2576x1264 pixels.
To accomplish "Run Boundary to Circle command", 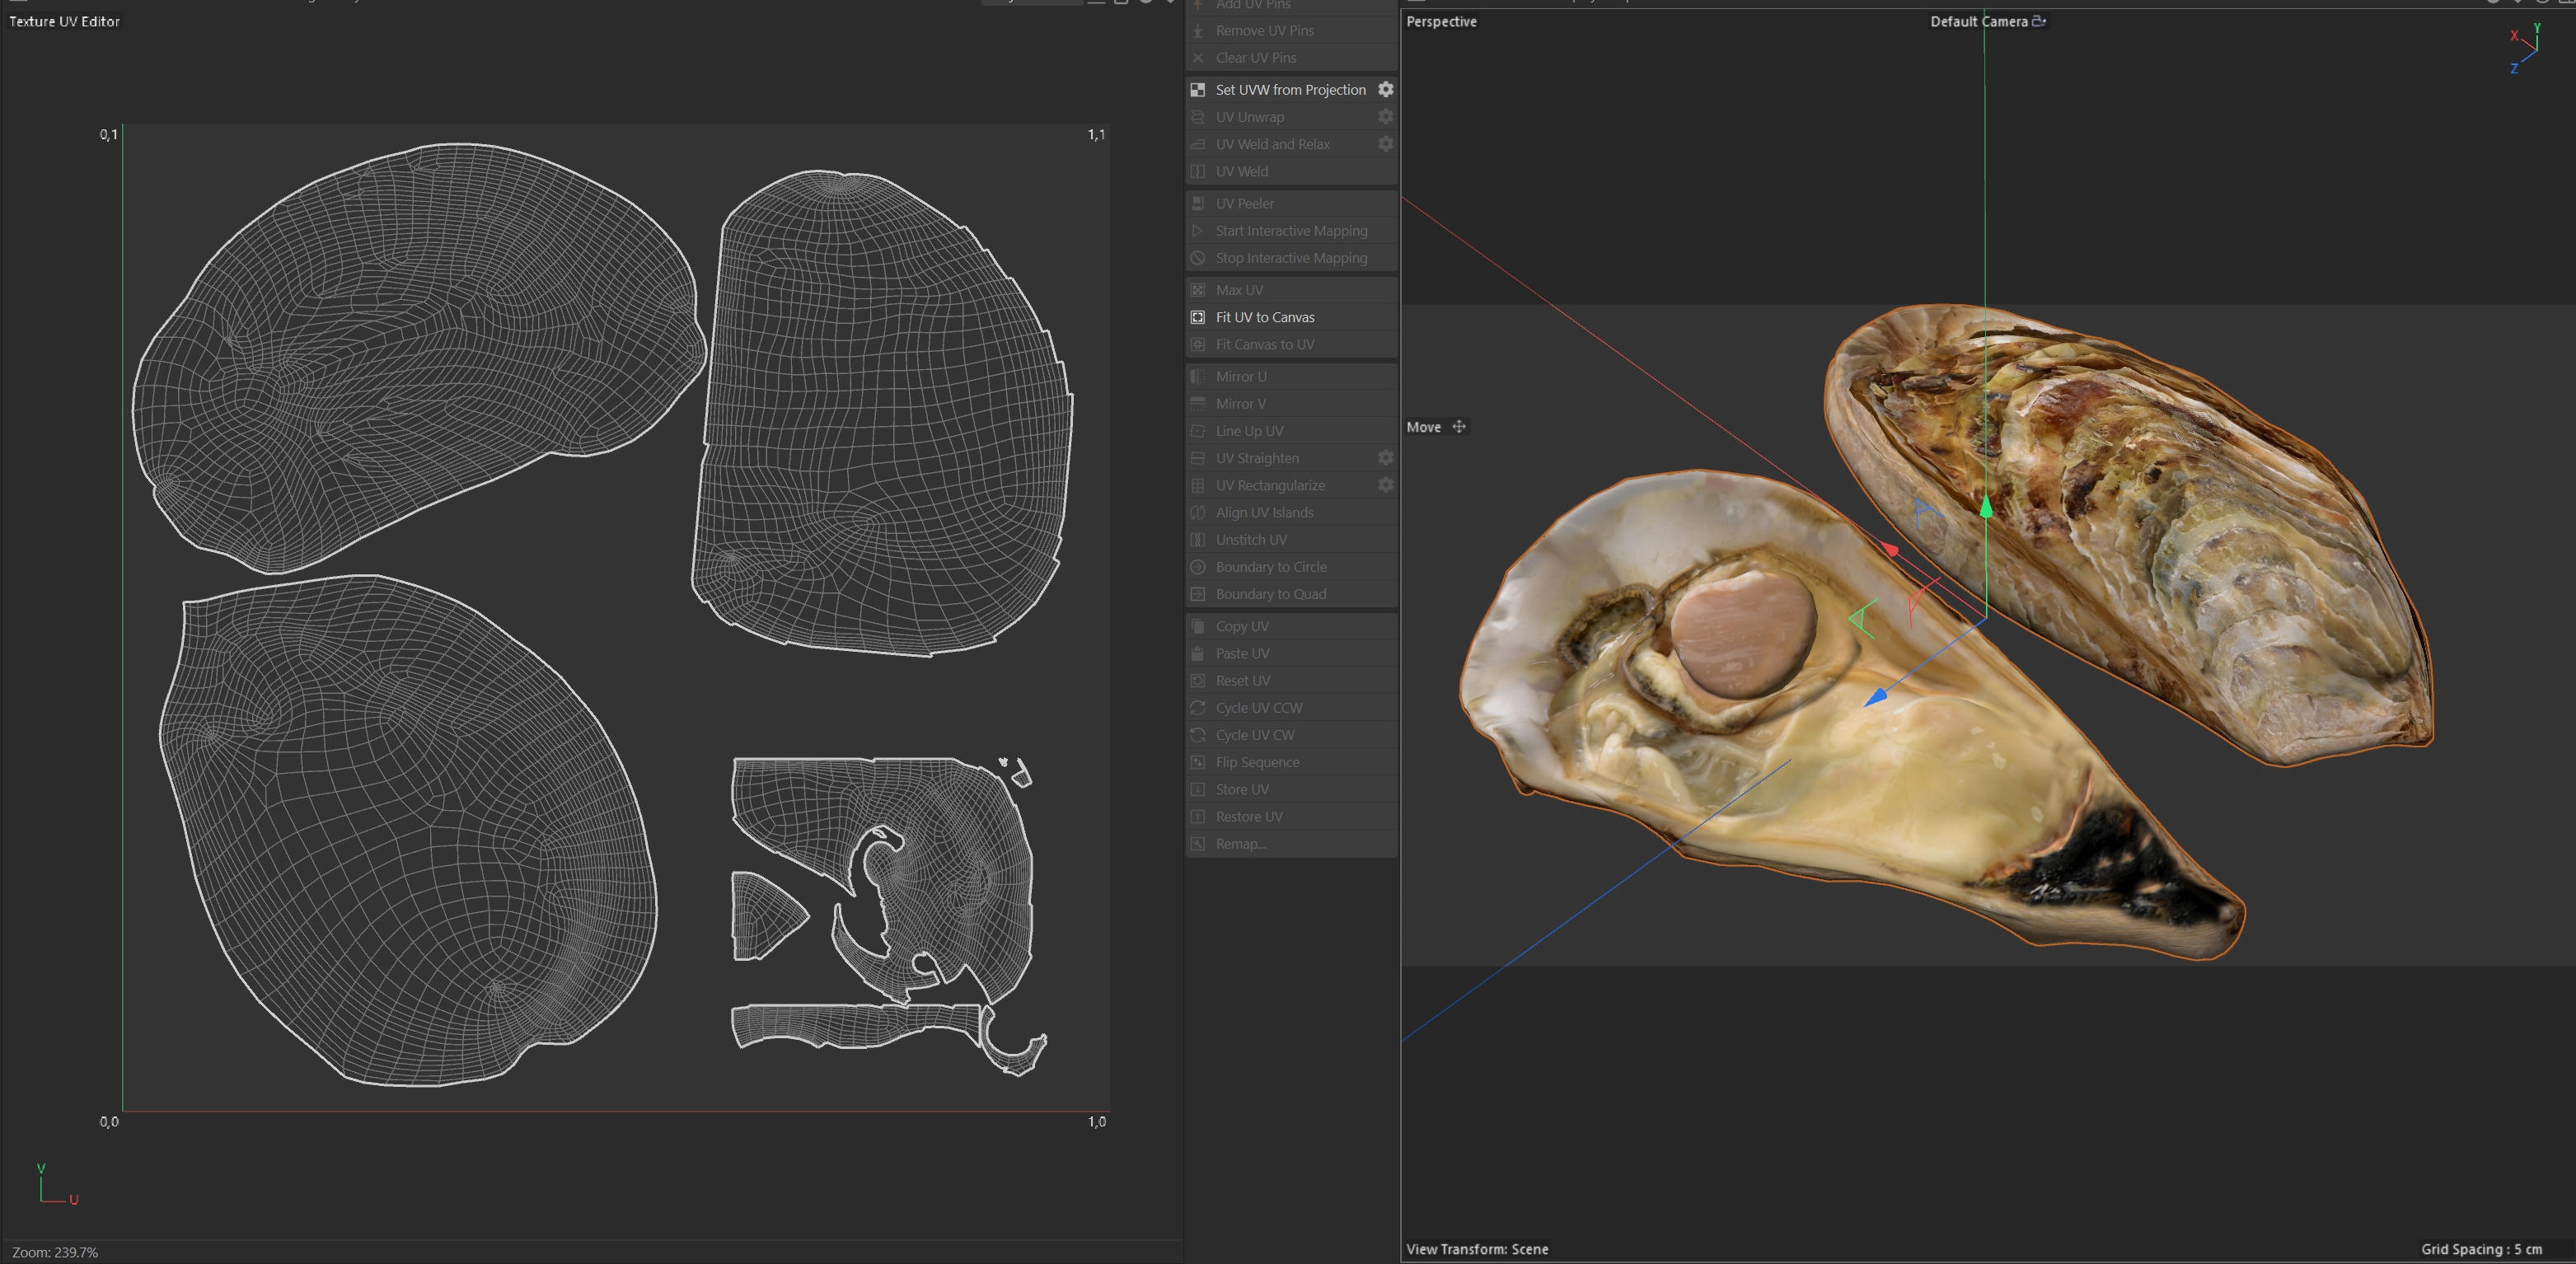I will pyautogui.click(x=1270, y=567).
